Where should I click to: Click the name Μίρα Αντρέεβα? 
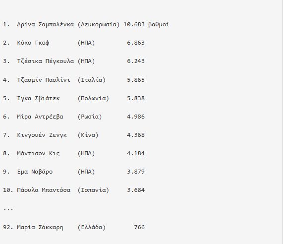pyautogui.click(x=40, y=117)
